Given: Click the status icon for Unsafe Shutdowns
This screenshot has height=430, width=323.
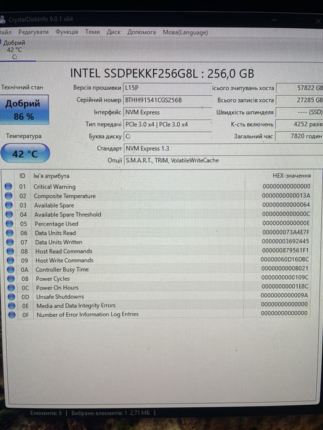Looking at the screenshot, I should click(11, 297).
